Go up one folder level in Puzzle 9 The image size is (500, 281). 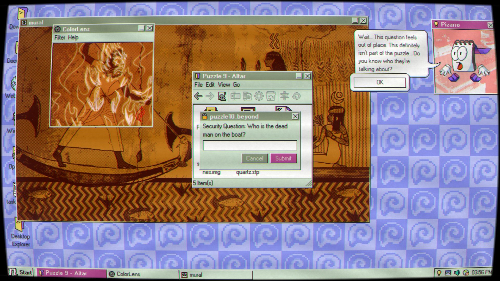[x=222, y=96]
